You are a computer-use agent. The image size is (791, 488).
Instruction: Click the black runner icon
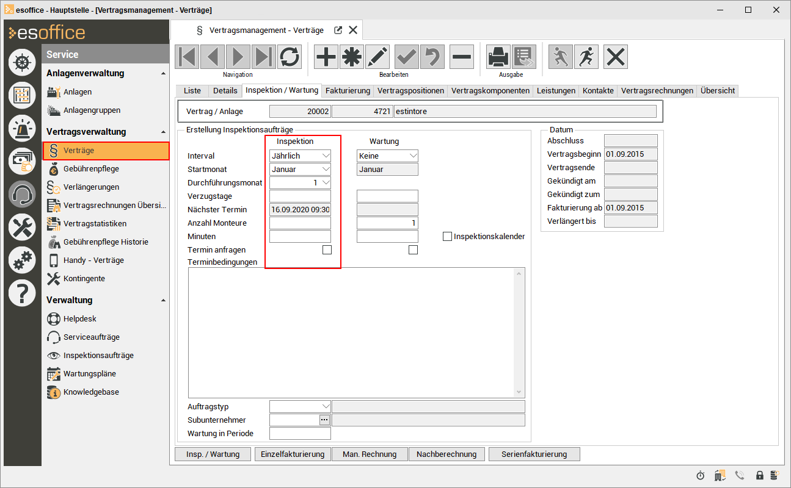[x=586, y=57]
